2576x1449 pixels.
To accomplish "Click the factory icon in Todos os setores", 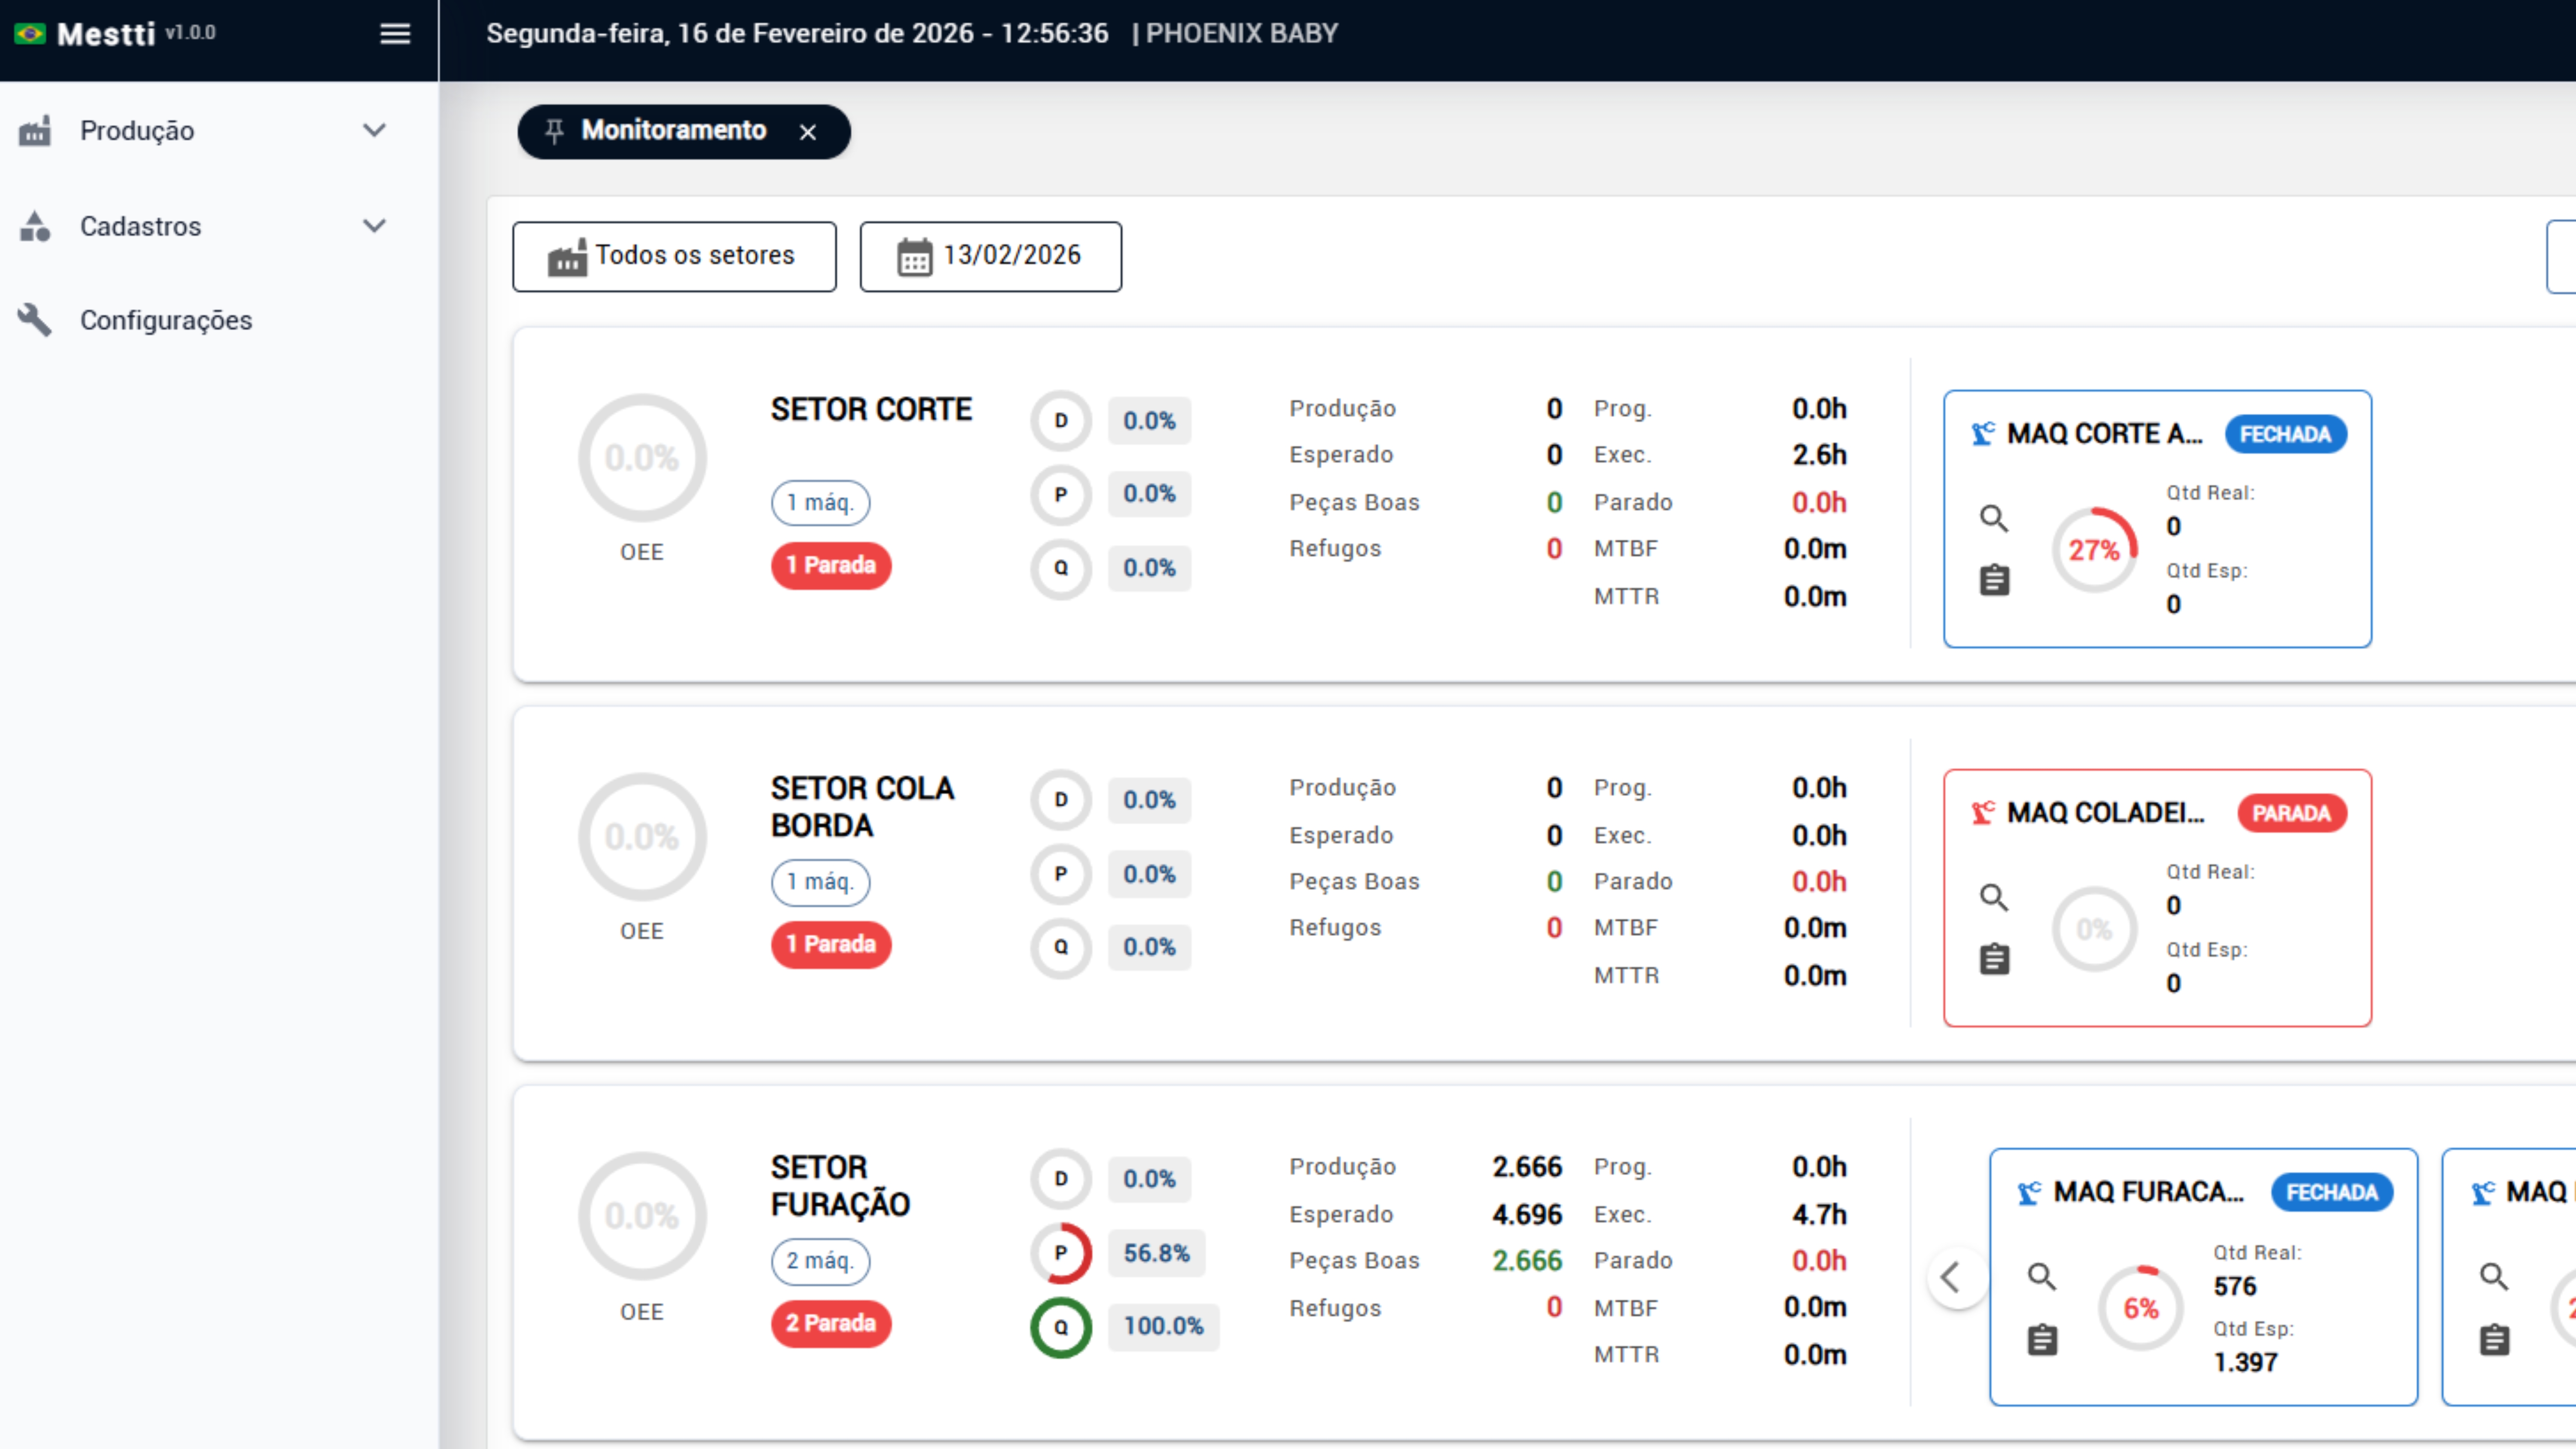I will click(567, 258).
